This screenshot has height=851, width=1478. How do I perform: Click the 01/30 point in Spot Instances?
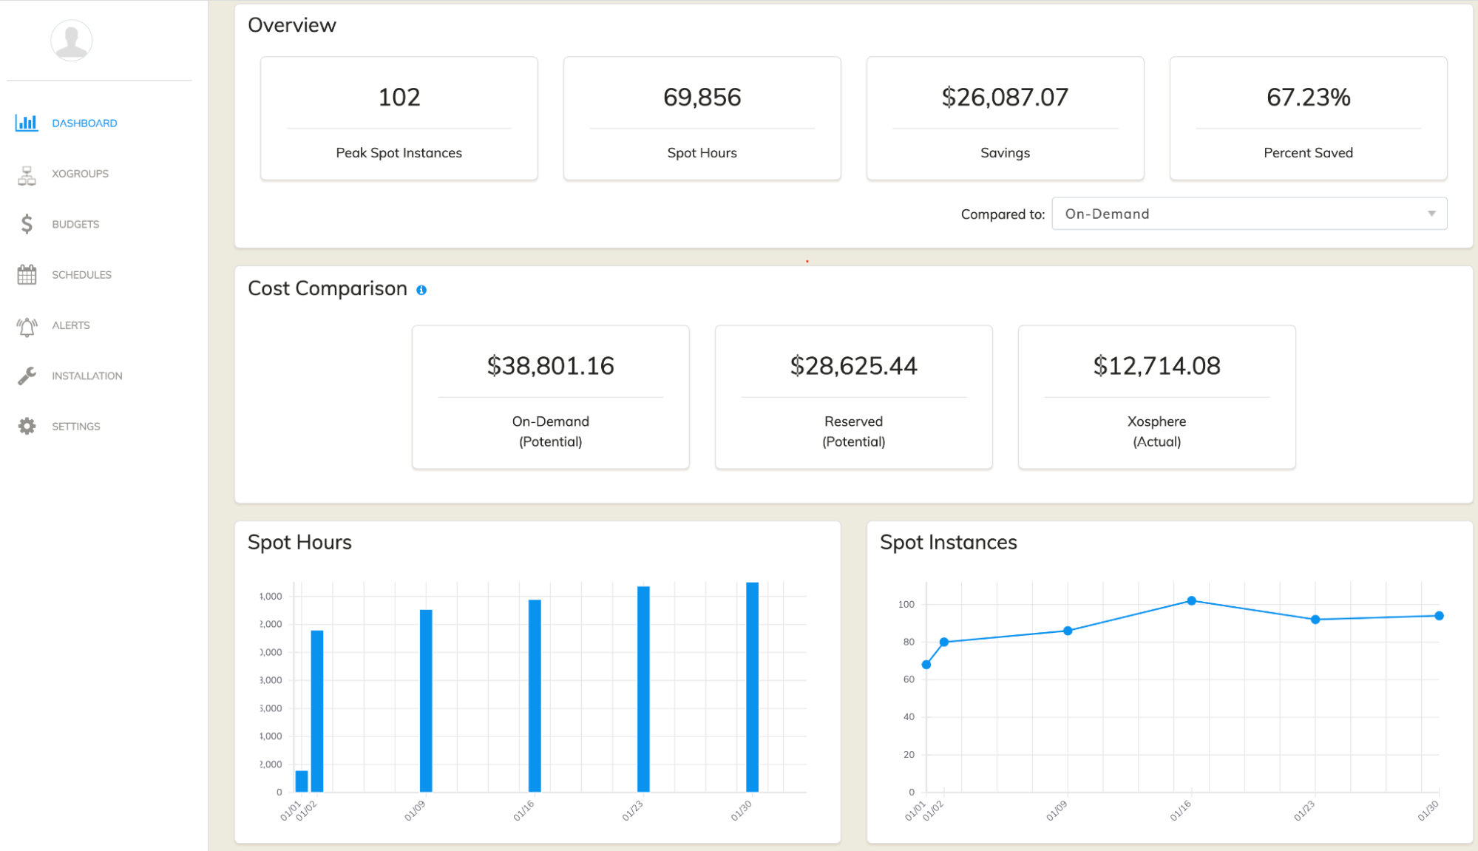pyautogui.click(x=1439, y=616)
